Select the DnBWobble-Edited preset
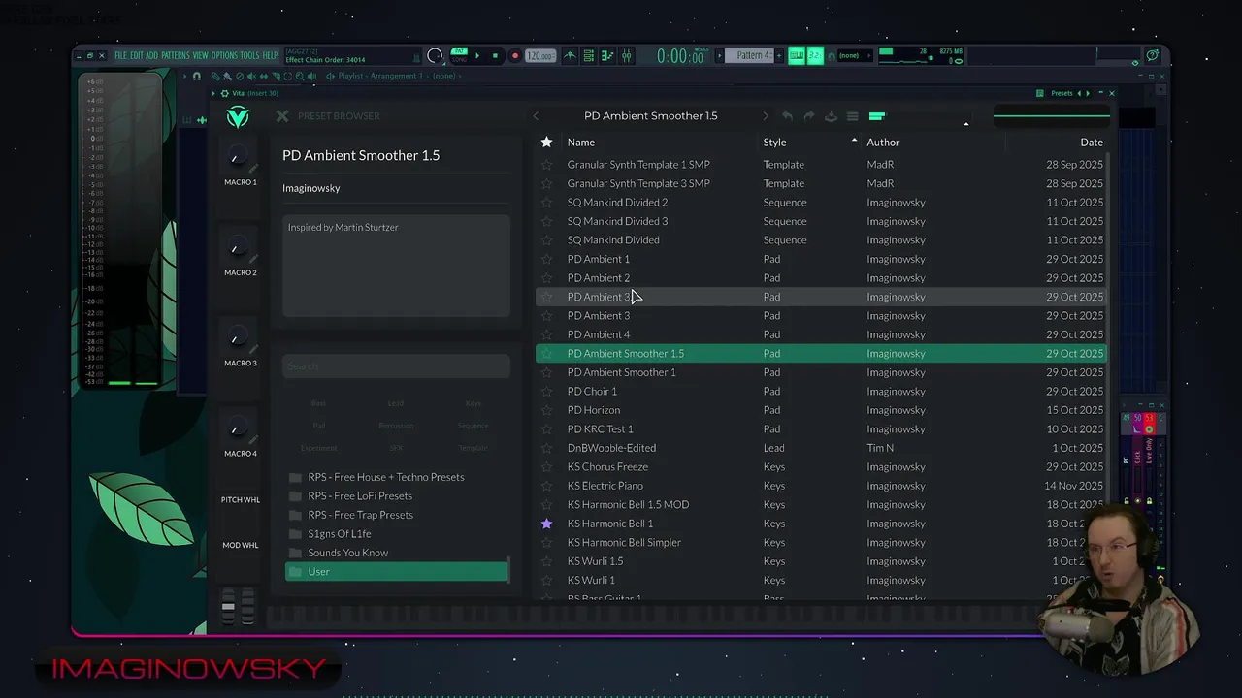 (821, 448)
